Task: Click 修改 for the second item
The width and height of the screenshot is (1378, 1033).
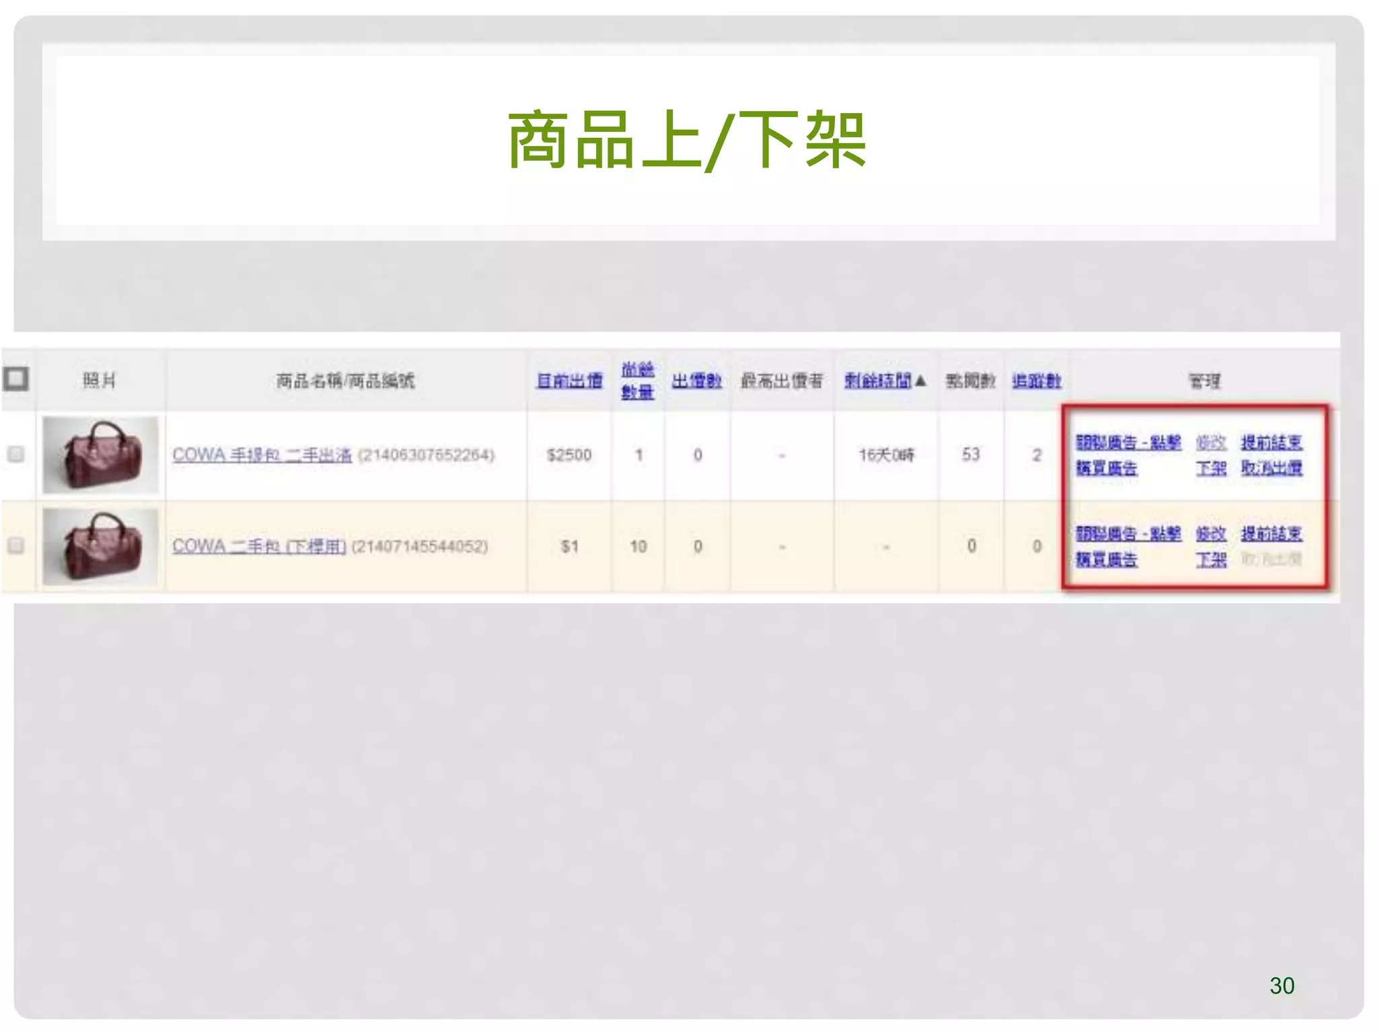Action: (1210, 534)
